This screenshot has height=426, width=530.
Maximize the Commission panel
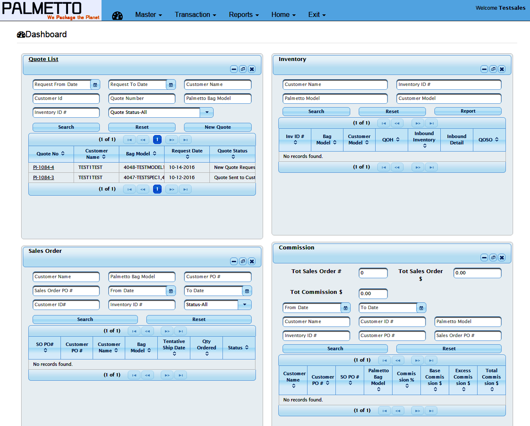coord(493,257)
